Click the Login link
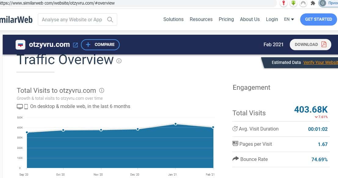Viewport: 338px width, 178px height. (x=272, y=19)
